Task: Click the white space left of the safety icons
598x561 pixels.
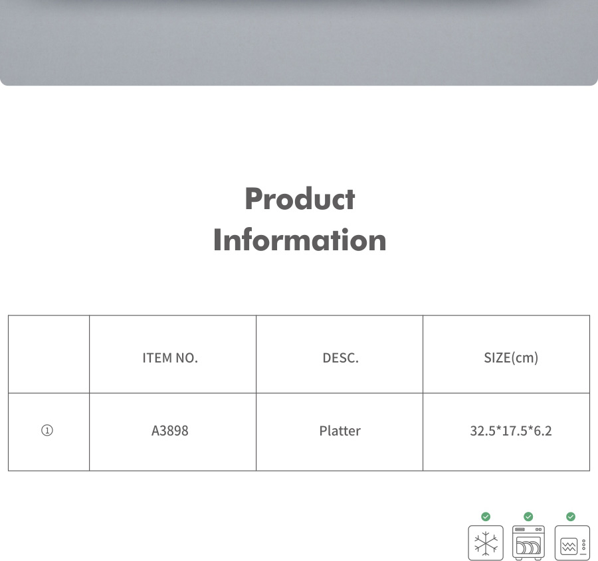Action: point(233,531)
